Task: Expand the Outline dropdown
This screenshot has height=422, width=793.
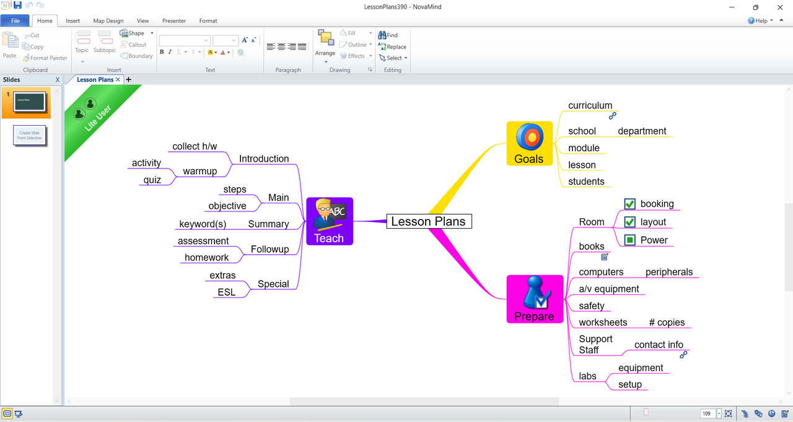Action: point(370,45)
